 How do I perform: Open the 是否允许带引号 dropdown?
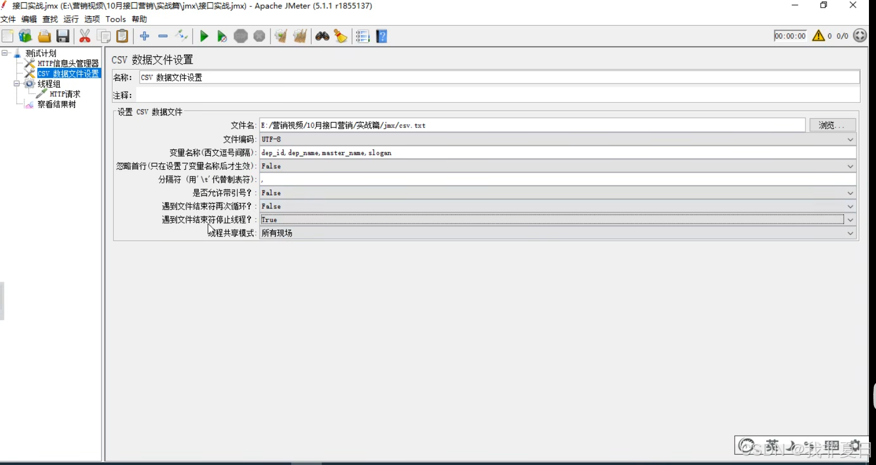pos(558,193)
